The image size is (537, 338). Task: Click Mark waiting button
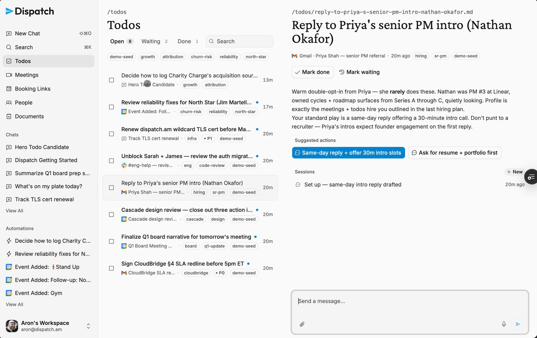pos(359,72)
